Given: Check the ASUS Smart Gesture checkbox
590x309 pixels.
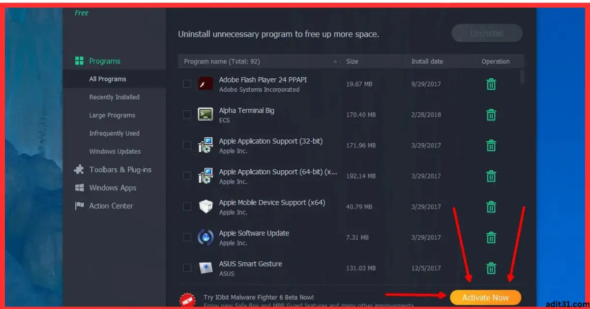Looking at the screenshot, I should click(187, 268).
